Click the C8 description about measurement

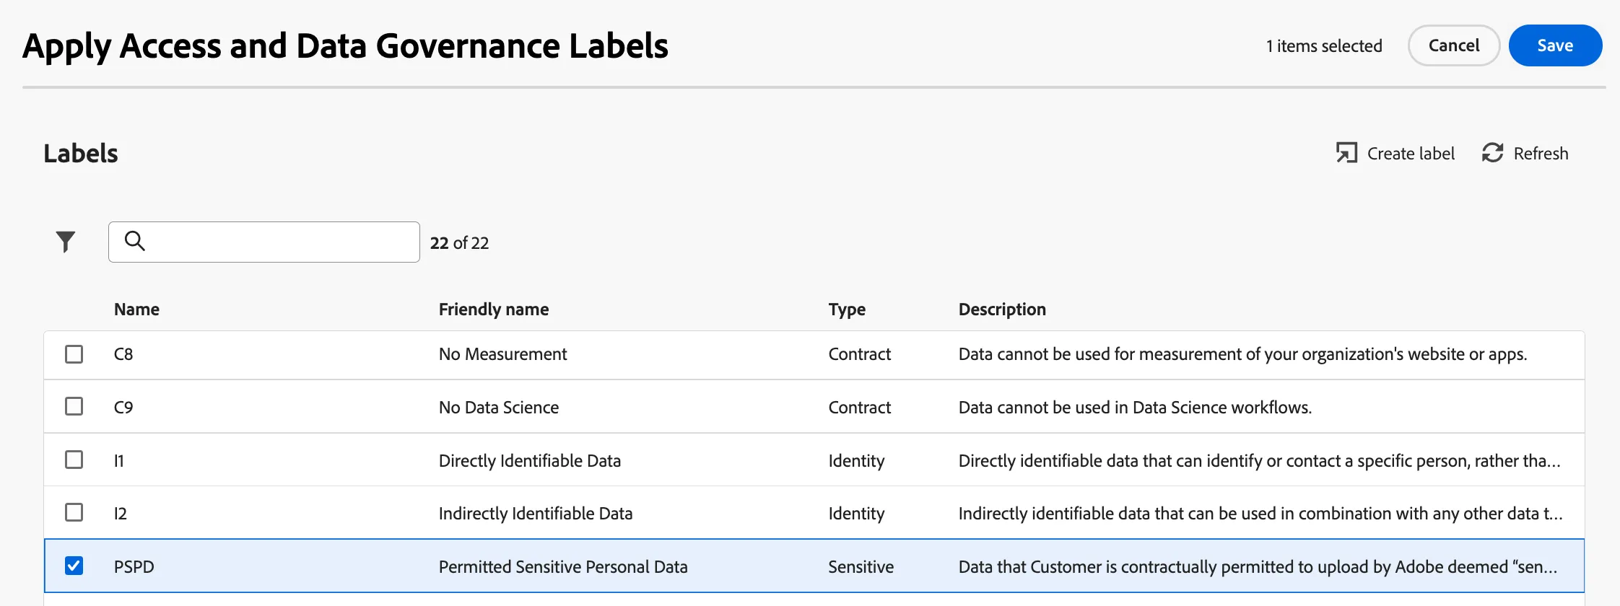click(1242, 354)
